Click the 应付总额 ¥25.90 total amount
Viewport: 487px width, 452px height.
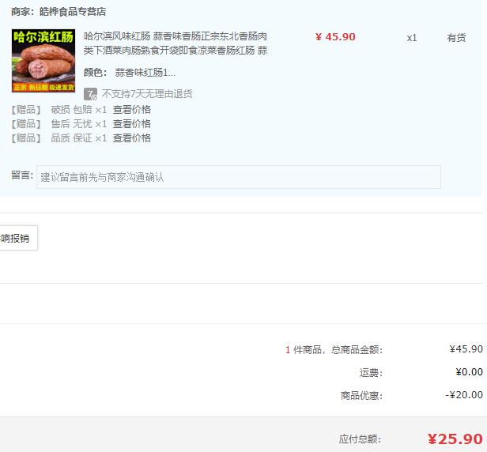tap(455, 439)
